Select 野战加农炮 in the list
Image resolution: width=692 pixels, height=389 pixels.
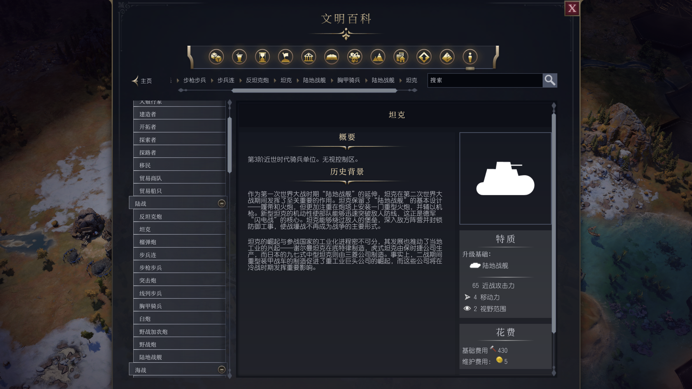179,332
